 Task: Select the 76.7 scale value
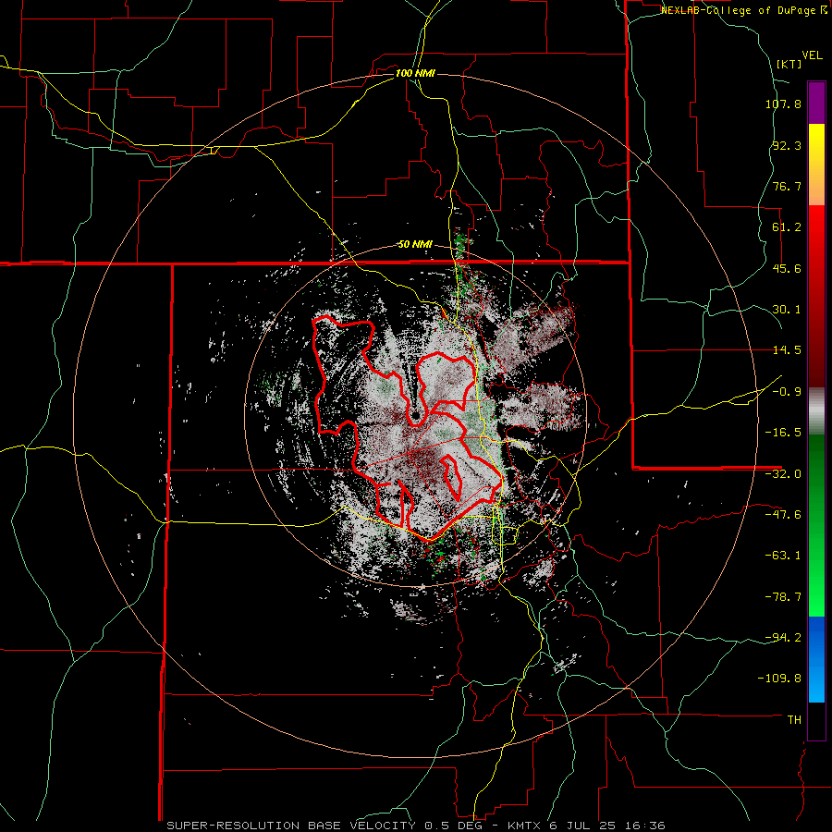pos(787,186)
